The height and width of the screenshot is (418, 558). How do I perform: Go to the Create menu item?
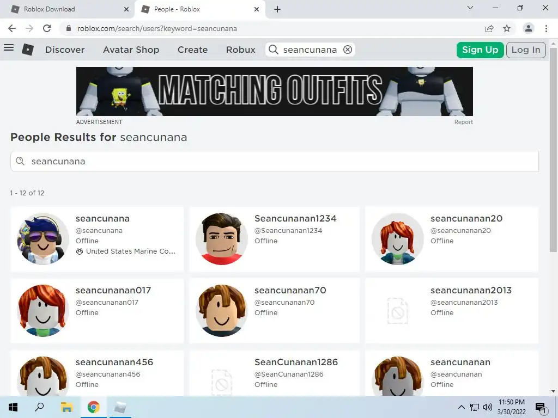(x=192, y=50)
